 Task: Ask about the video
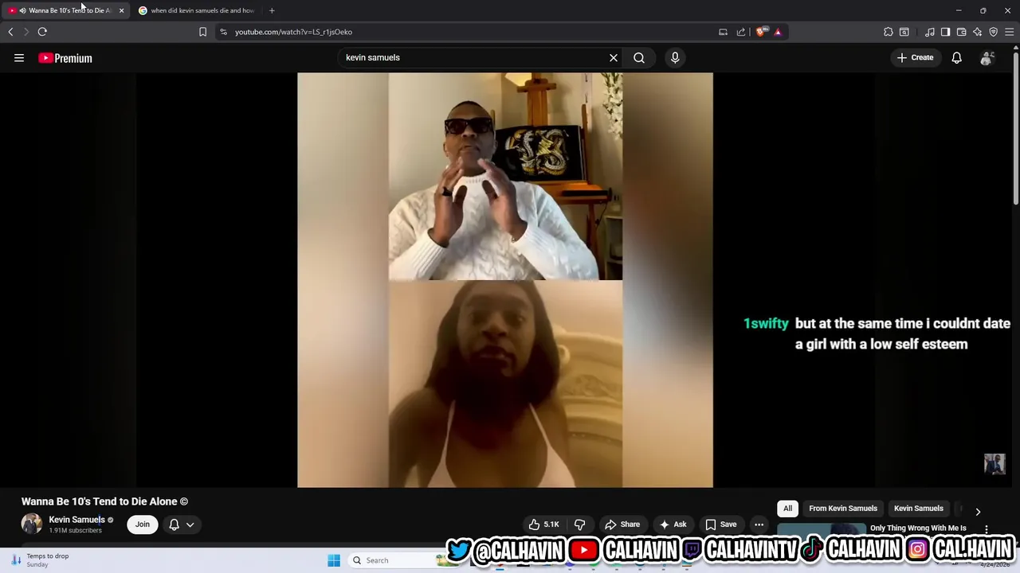point(673,524)
